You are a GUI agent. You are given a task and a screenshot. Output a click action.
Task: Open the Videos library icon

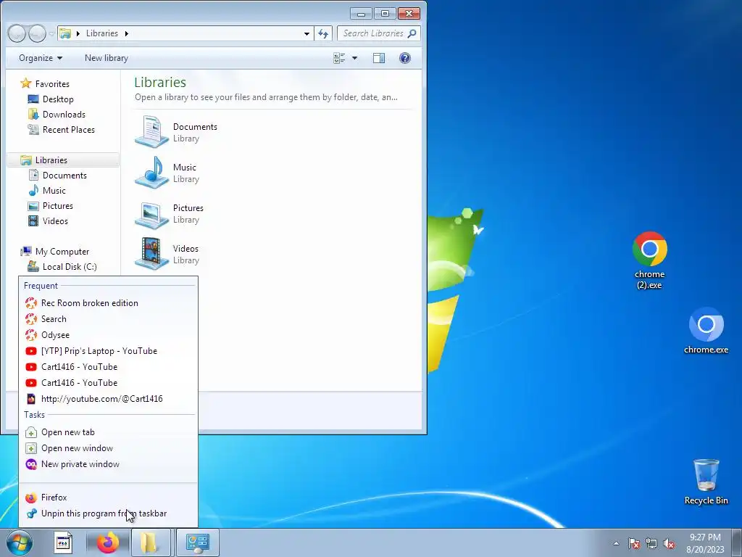click(x=151, y=254)
